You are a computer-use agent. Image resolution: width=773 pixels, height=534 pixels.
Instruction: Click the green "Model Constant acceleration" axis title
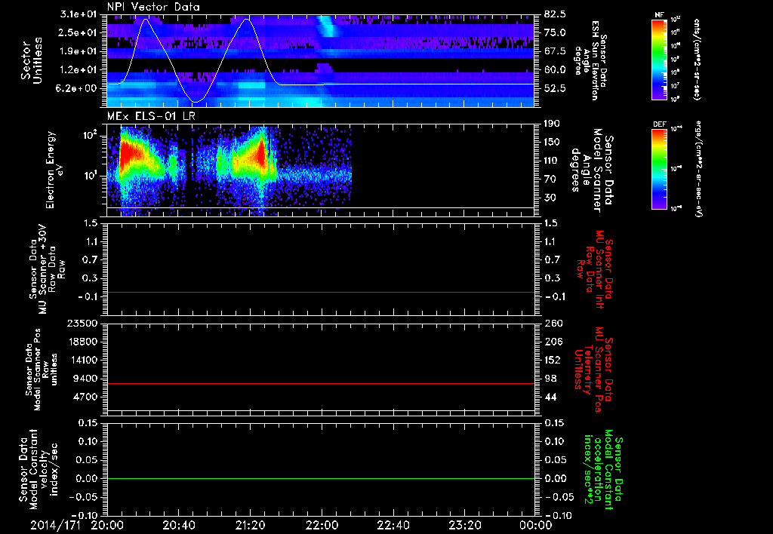pyautogui.click(x=603, y=470)
